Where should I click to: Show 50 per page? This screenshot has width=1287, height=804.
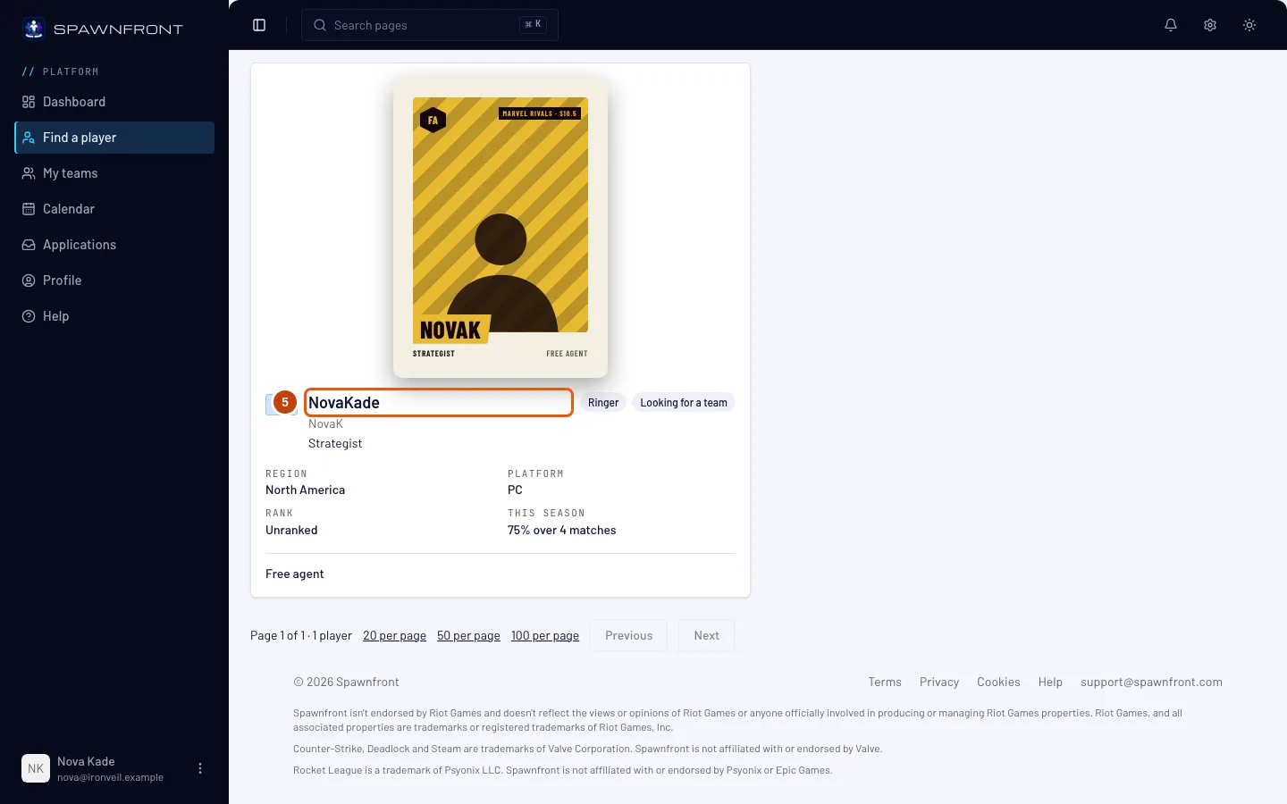click(x=468, y=636)
